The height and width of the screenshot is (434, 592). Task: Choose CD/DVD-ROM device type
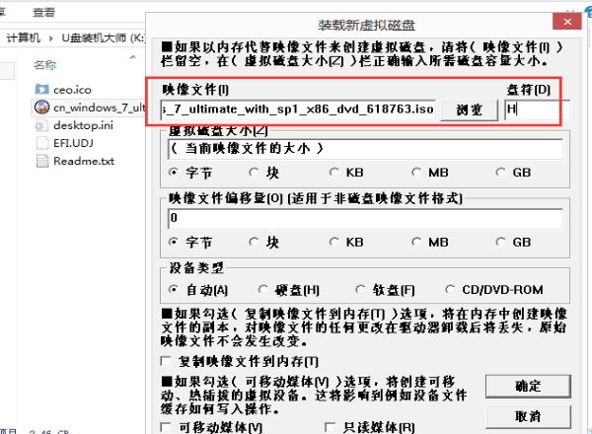(450, 289)
